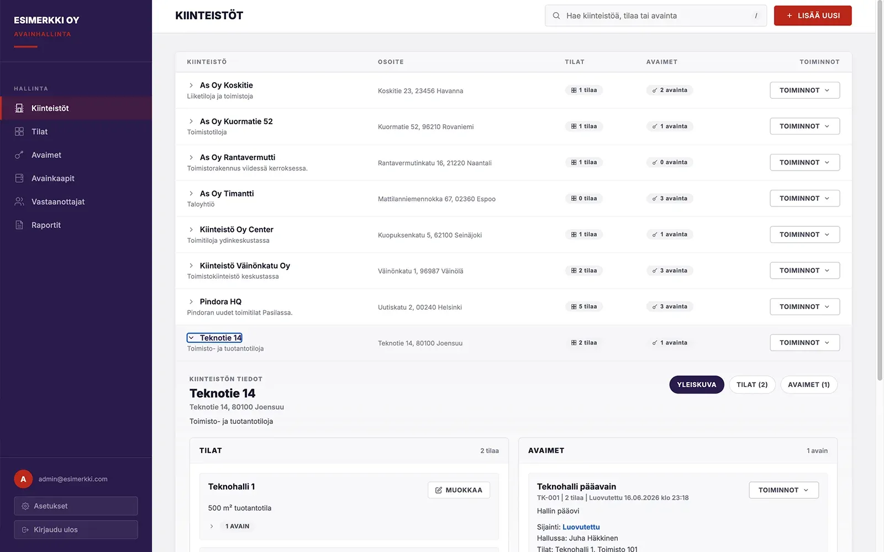Click the key icon in Pindora HQ avainta badge
Image resolution: width=884 pixels, height=552 pixels.
(655, 306)
